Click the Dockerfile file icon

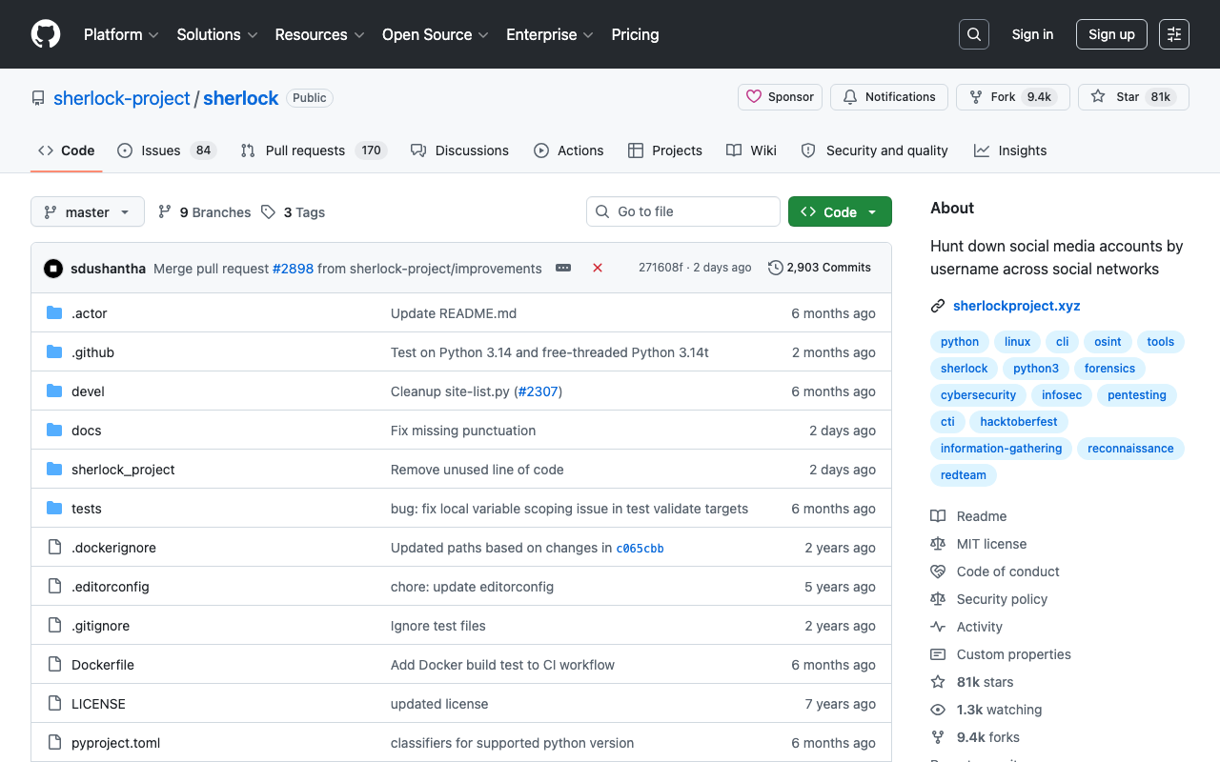[54, 665]
